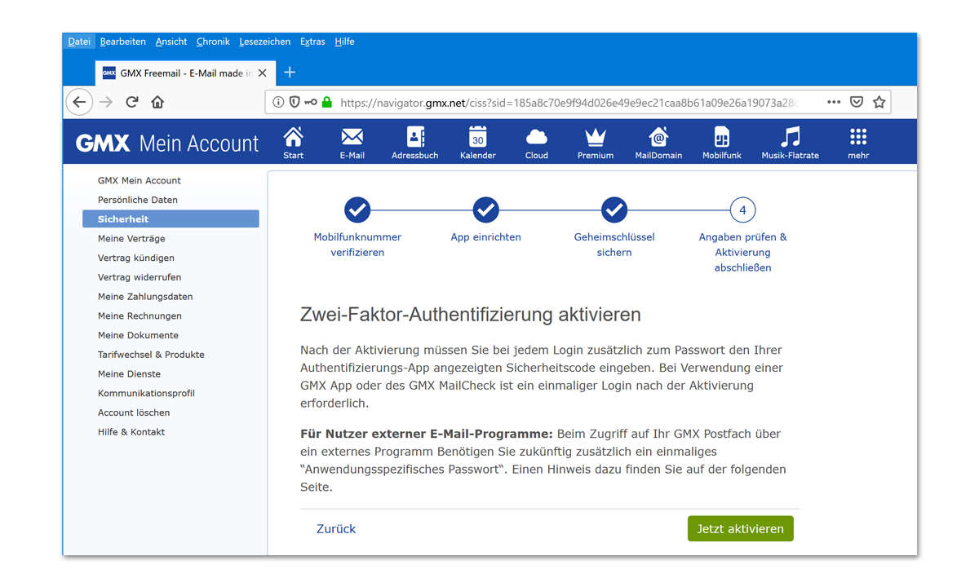Click the saved login key icon
979x587 pixels.
point(311,102)
